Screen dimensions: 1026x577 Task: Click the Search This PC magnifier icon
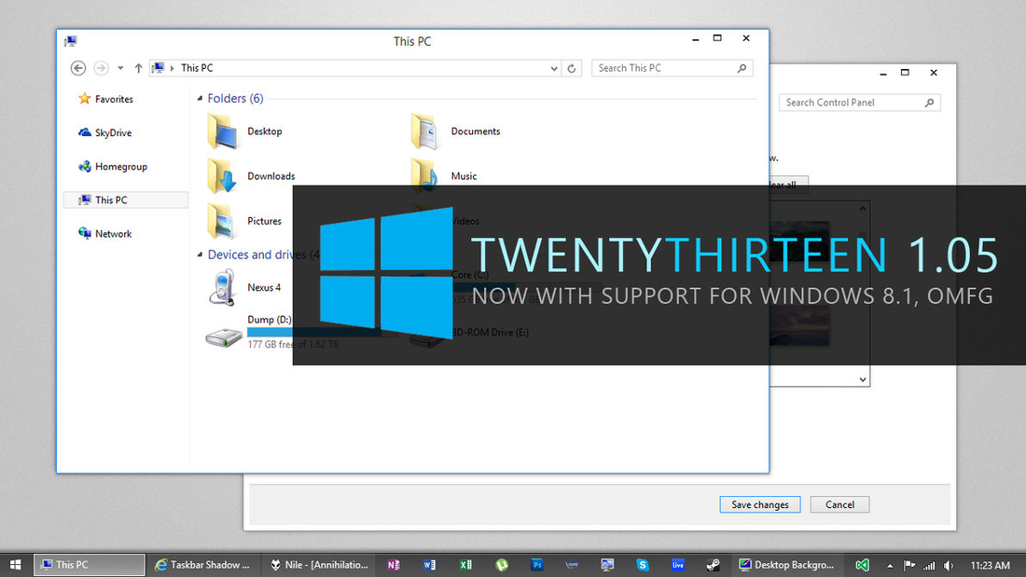point(742,68)
